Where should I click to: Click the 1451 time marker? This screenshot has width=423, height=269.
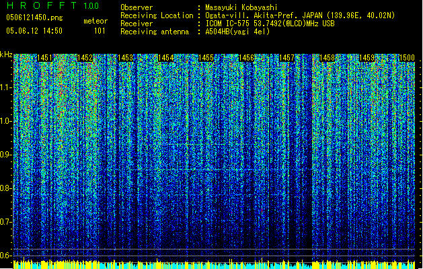coord(44,58)
